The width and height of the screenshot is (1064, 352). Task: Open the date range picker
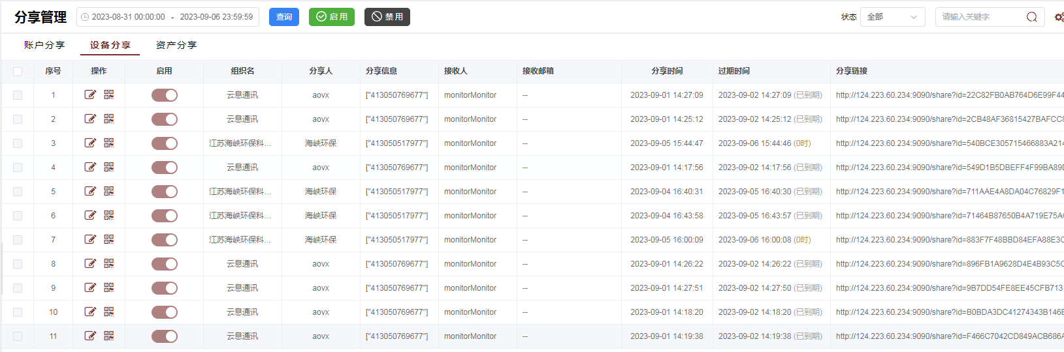[168, 17]
